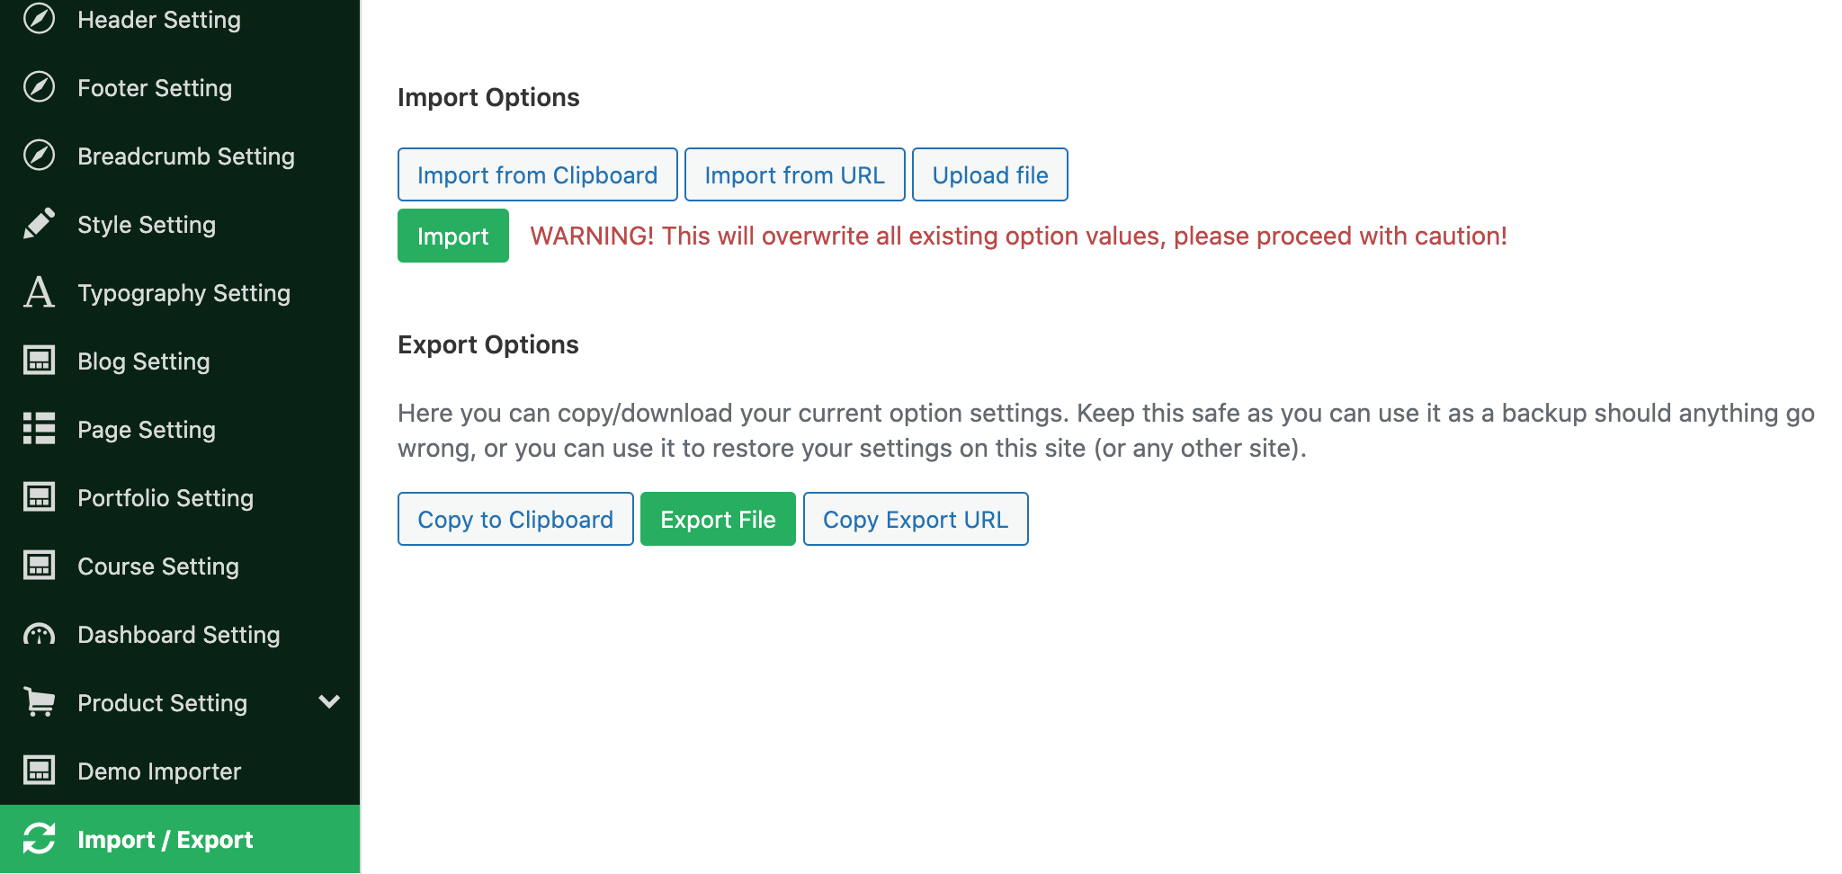1842x874 pixels.
Task: Click the shopping cart Product Setting icon
Action: point(39,702)
